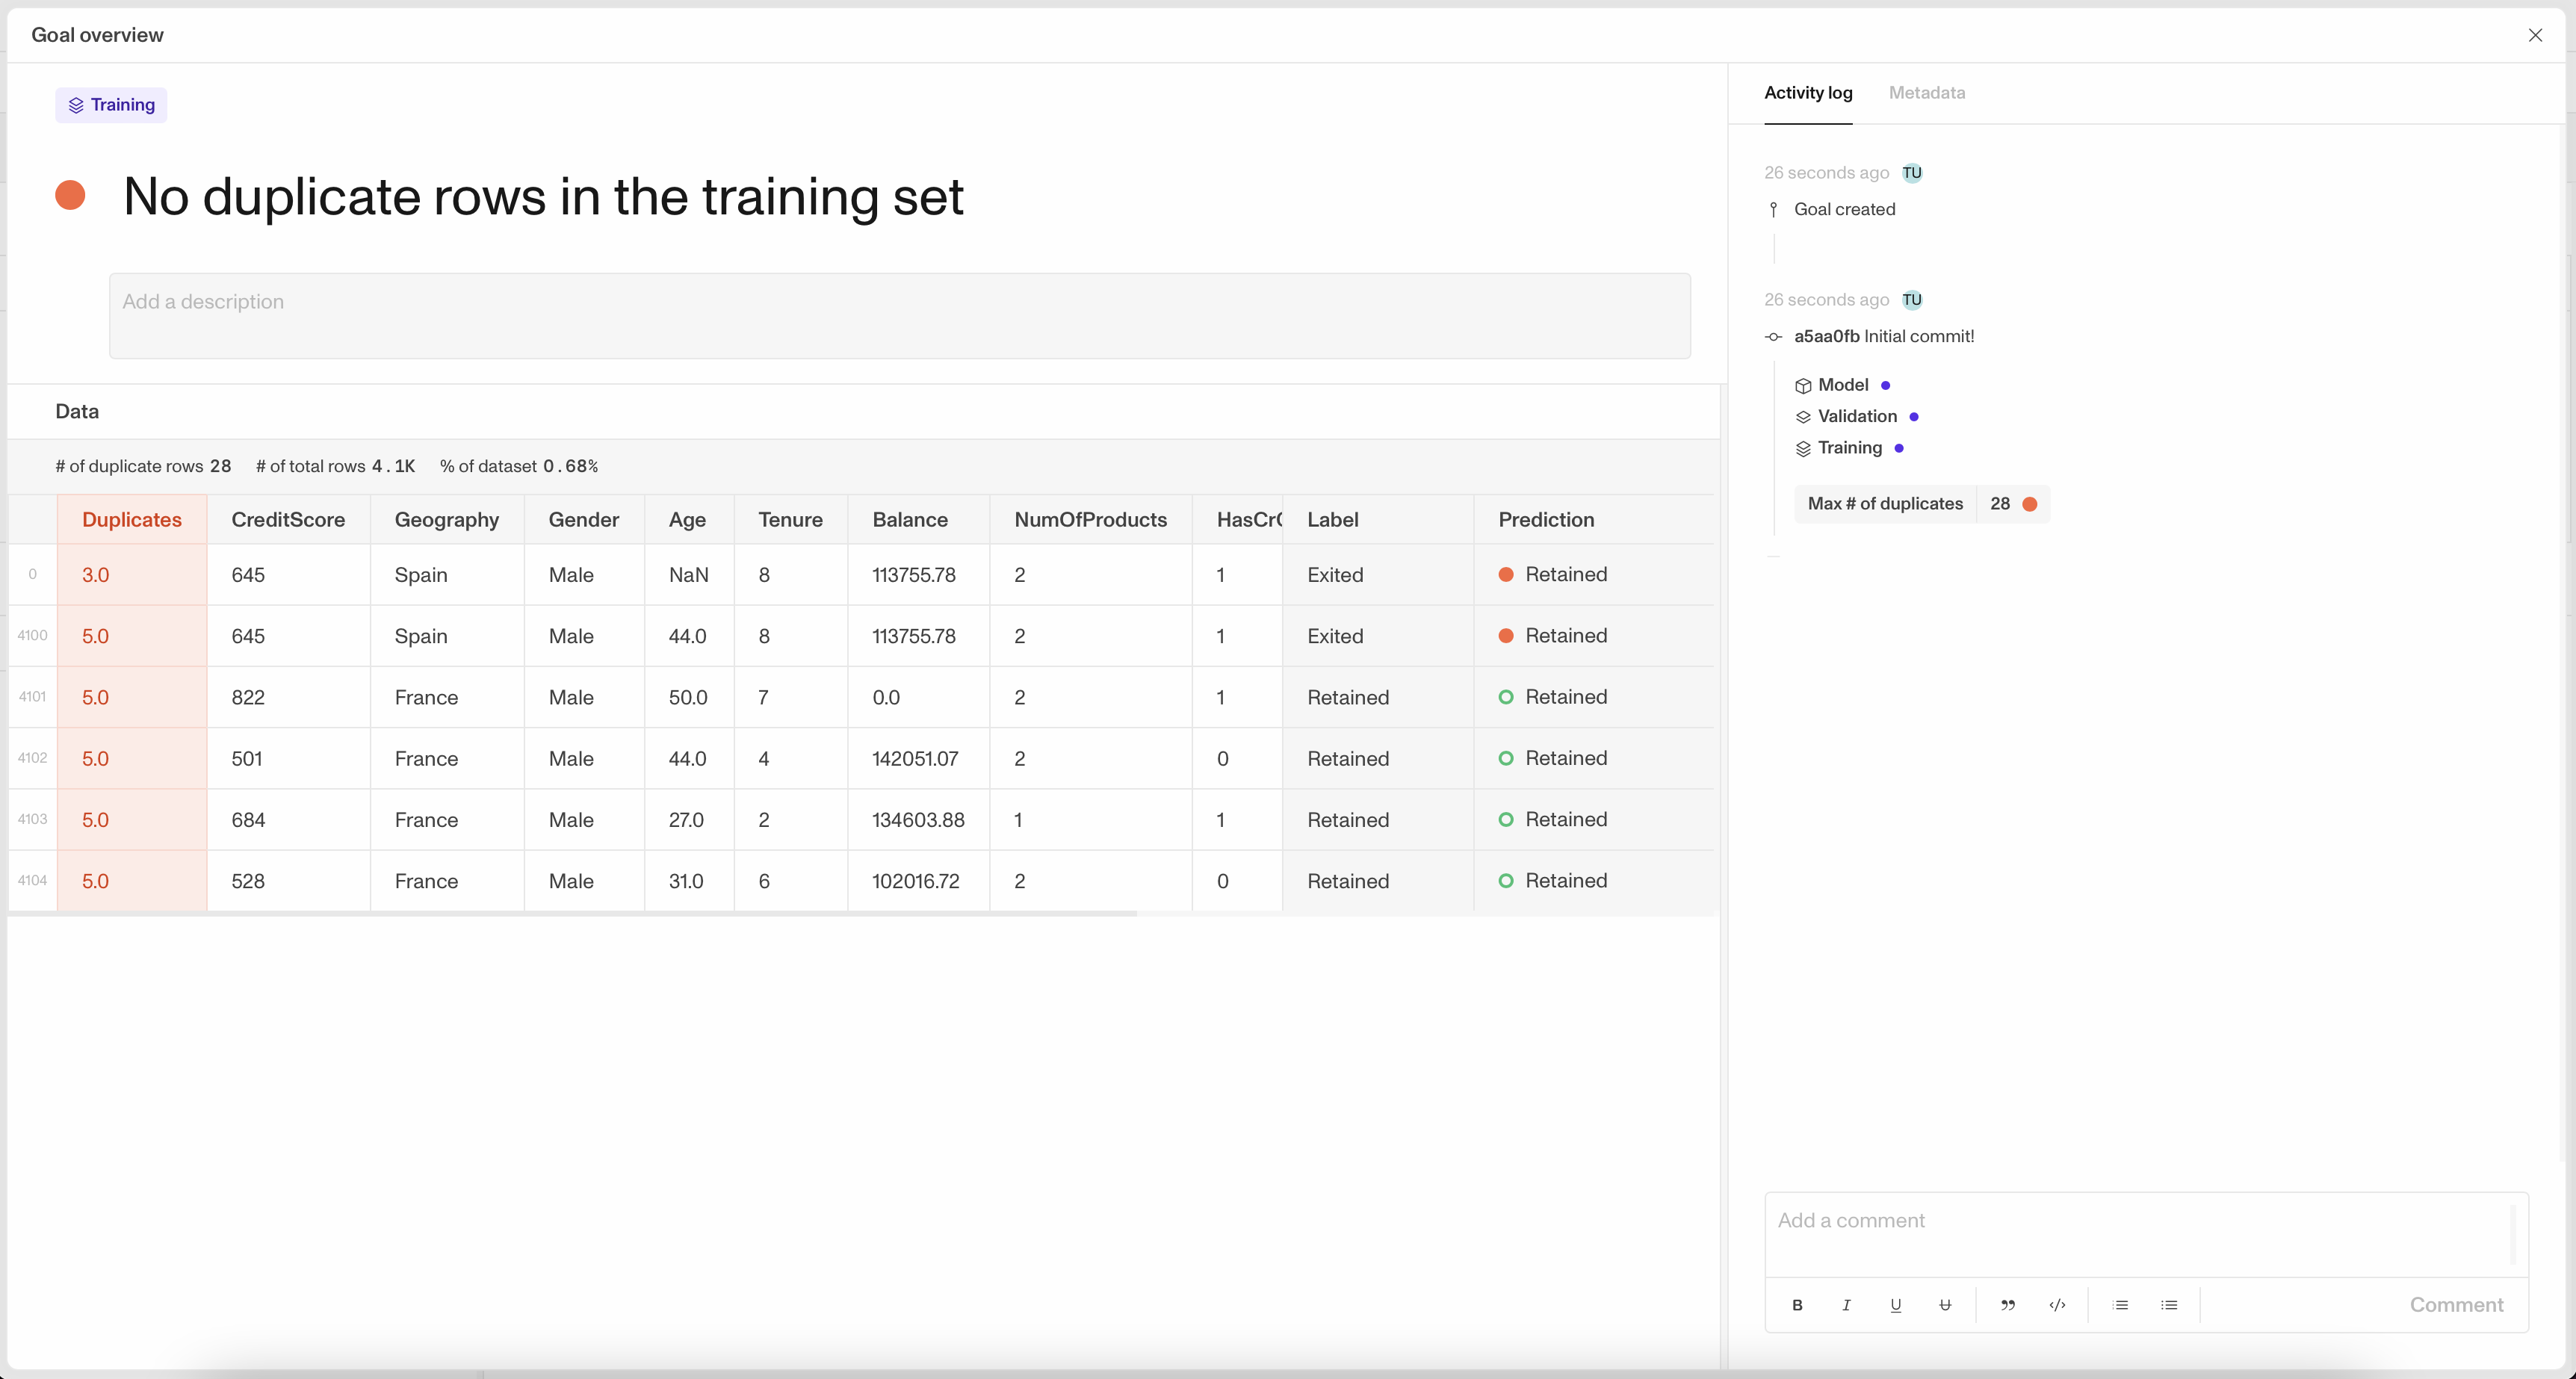Open the Activity log tab
The height and width of the screenshot is (1379, 2576).
tap(1807, 93)
